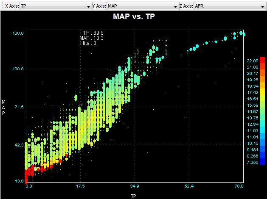Click the Y-axis label 13.0
Viewport: 267px width, 199px height.
19,181
